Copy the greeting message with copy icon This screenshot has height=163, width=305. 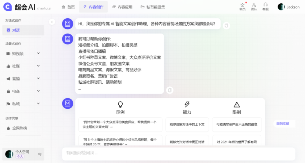coord(226,26)
